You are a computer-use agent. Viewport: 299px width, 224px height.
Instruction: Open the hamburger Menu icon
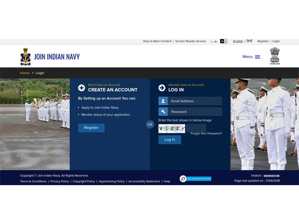pyautogui.click(x=257, y=57)
